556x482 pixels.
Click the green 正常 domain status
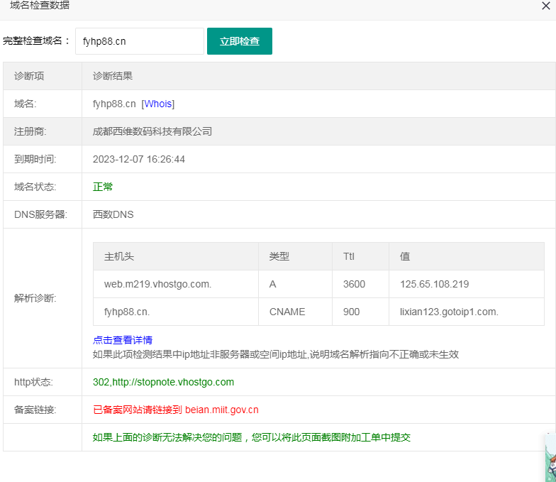(103, 187)
